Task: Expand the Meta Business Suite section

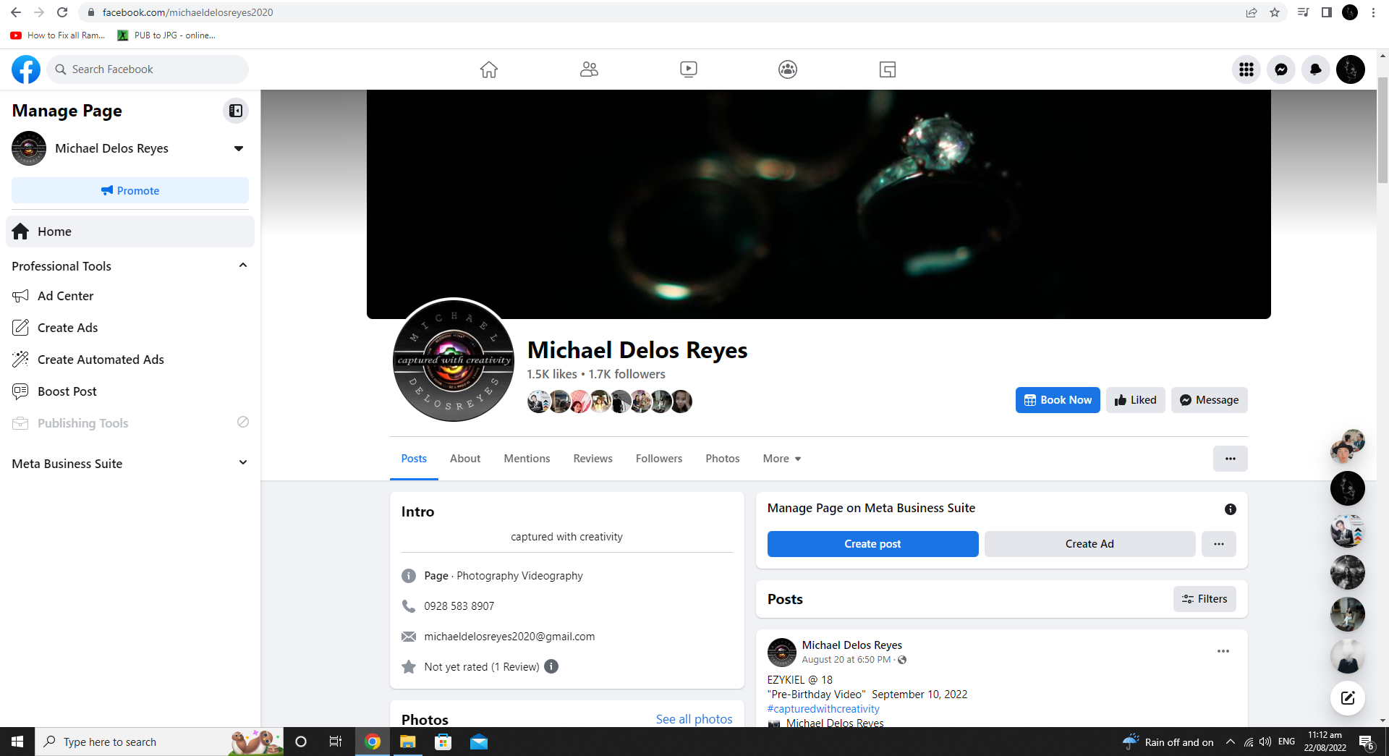Action: click(x=243, y=463)
